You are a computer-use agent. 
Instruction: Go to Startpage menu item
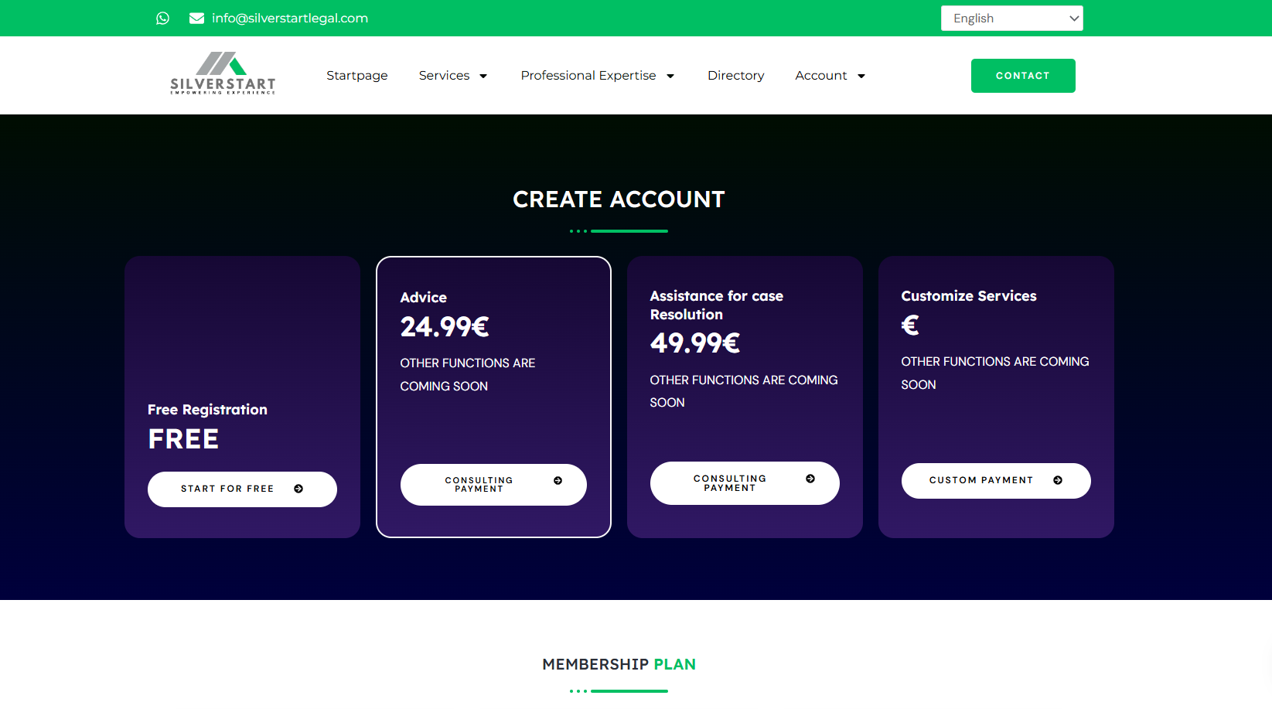pos(357,75)
